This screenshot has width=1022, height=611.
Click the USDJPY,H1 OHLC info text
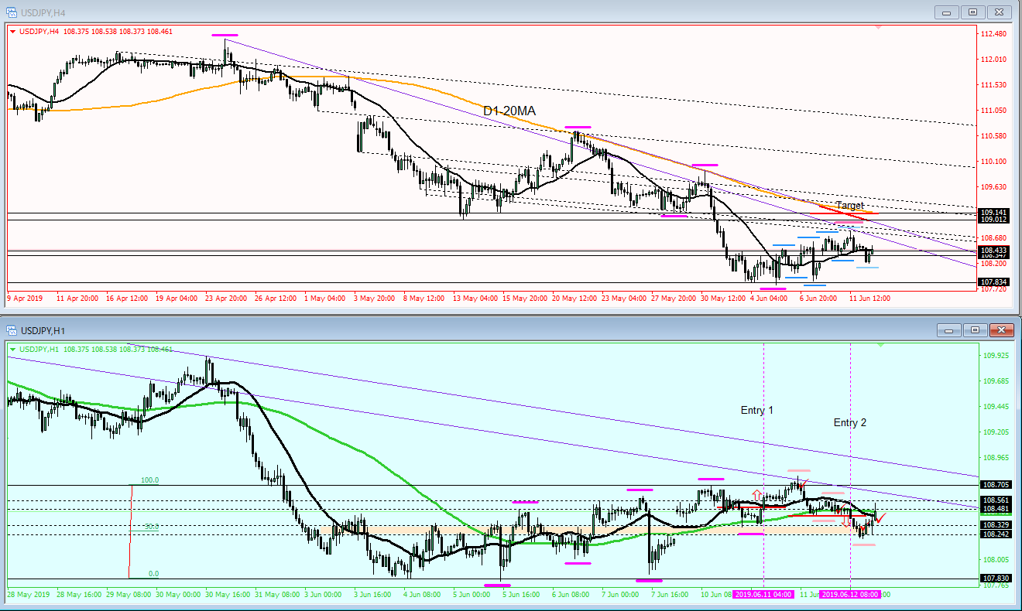pos(95,350)
